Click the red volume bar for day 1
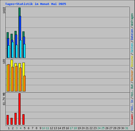Screen dimensions: 135x131 [8, 120]
